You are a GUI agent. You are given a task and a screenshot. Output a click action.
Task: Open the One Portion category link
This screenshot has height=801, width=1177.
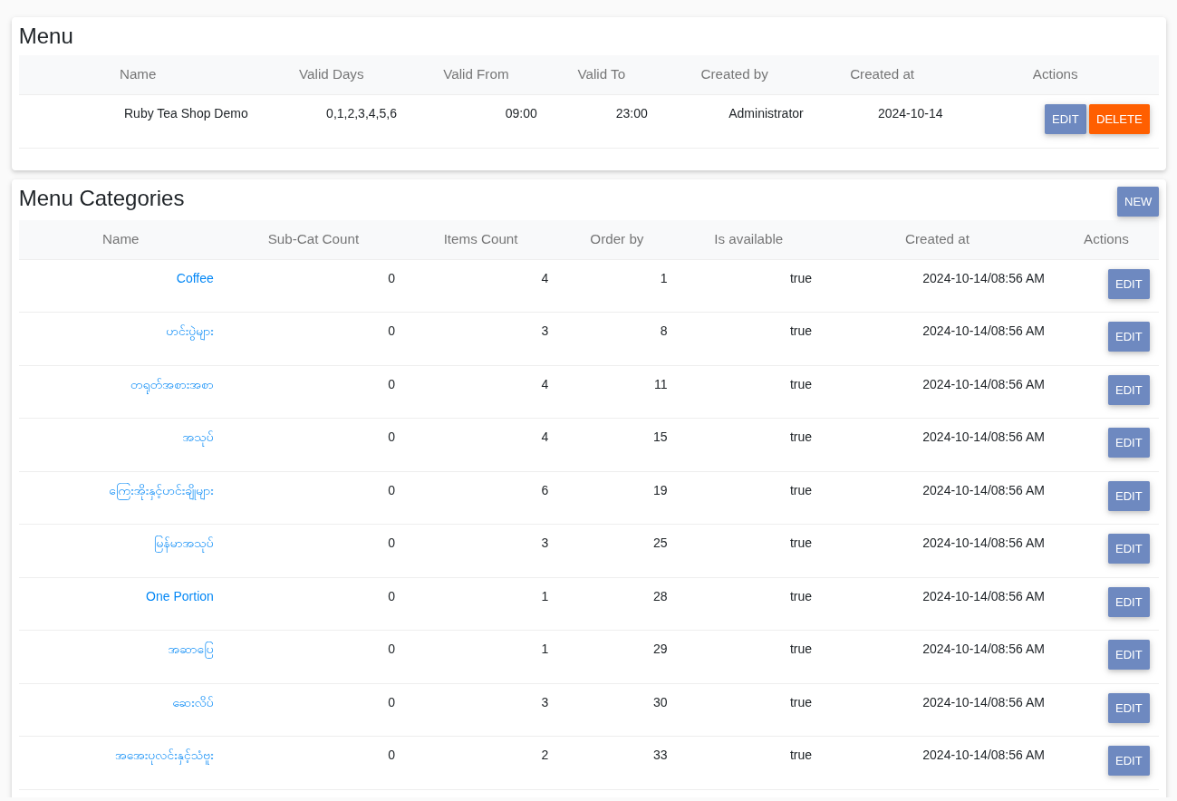point(179,596)
